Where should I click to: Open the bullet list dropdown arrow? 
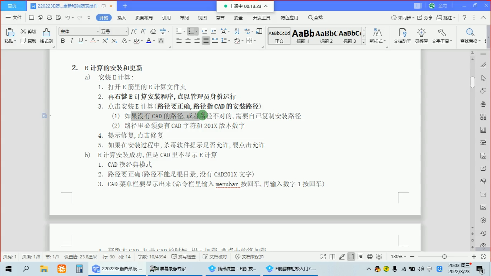click(x=184, y=32)
